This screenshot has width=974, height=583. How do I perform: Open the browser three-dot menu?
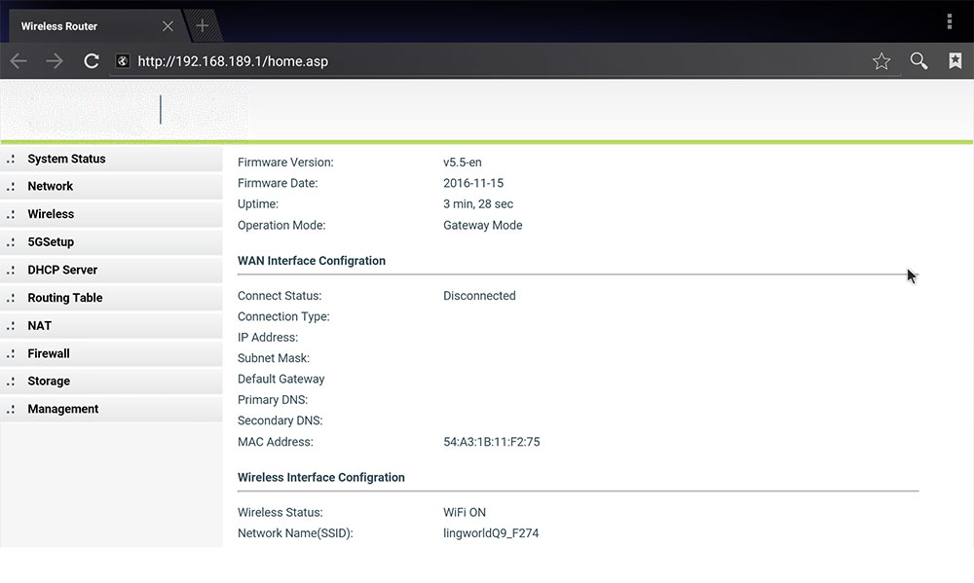tap(950, 21)
